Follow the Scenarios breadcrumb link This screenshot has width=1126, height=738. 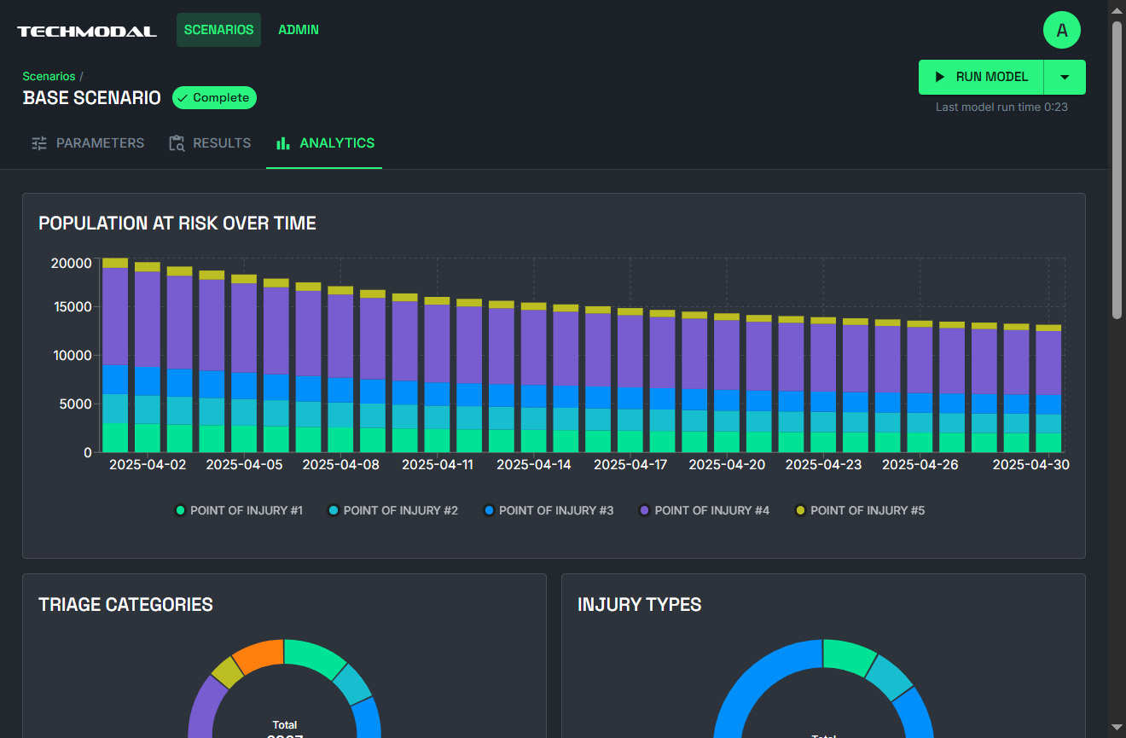(49, 76)
